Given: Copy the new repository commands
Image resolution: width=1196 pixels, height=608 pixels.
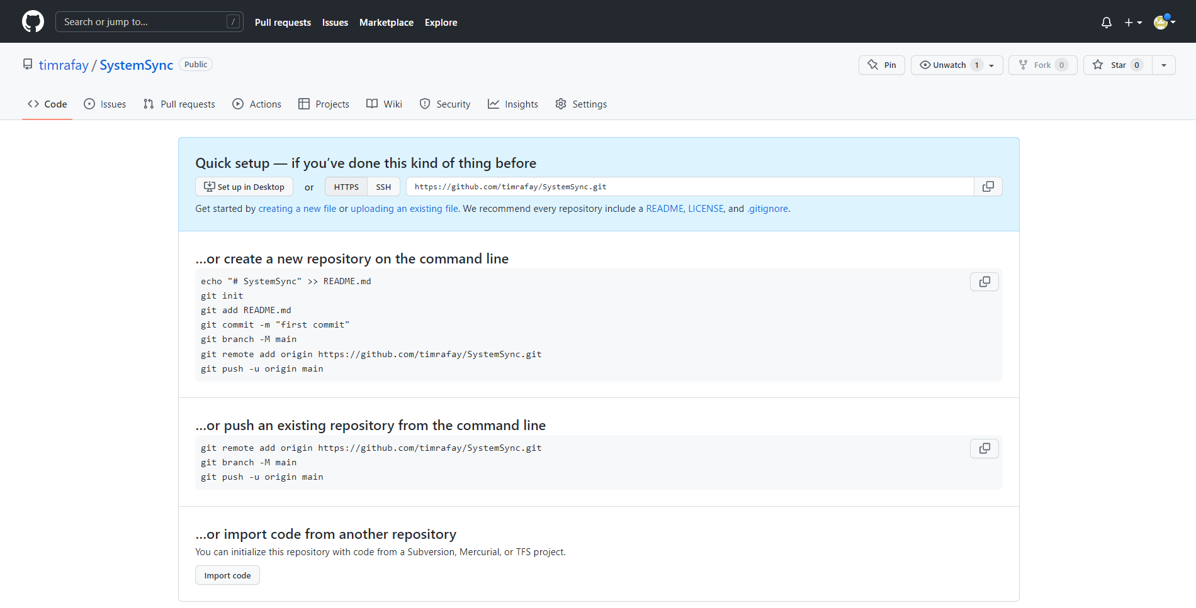Looking at the screenshot, I should 984,282.
